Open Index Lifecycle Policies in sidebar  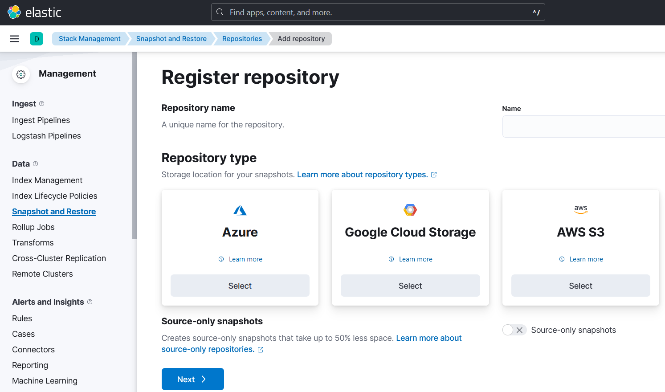pos(55,196)
